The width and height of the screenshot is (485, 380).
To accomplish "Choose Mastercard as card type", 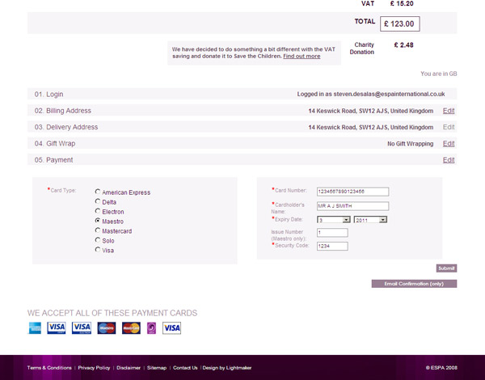I will (x=98, y=230).
